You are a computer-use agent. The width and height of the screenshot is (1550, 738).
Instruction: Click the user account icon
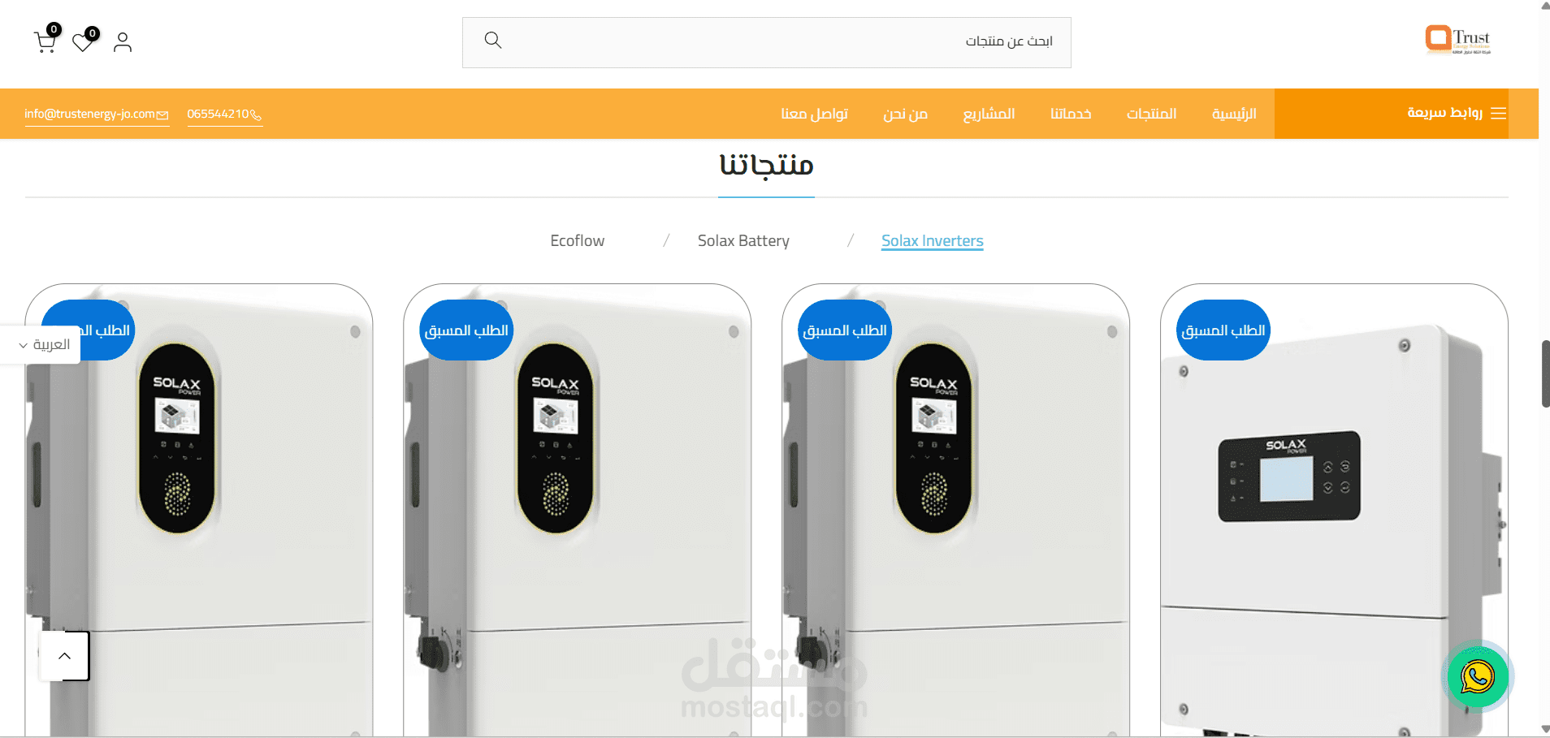[x=123, y=42]
